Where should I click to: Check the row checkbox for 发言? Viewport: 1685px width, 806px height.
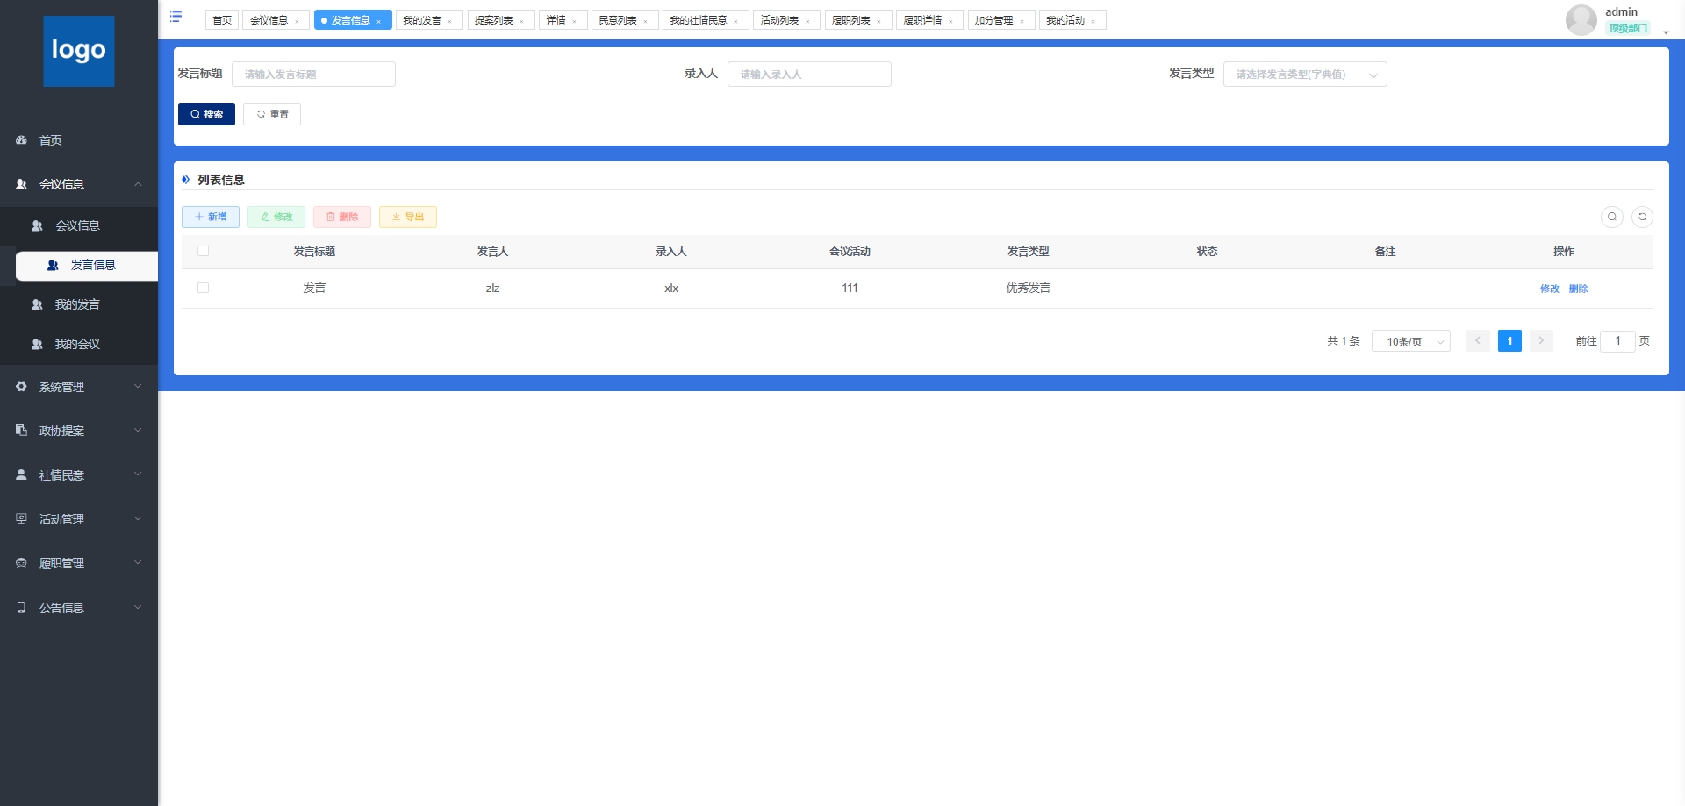204,288
